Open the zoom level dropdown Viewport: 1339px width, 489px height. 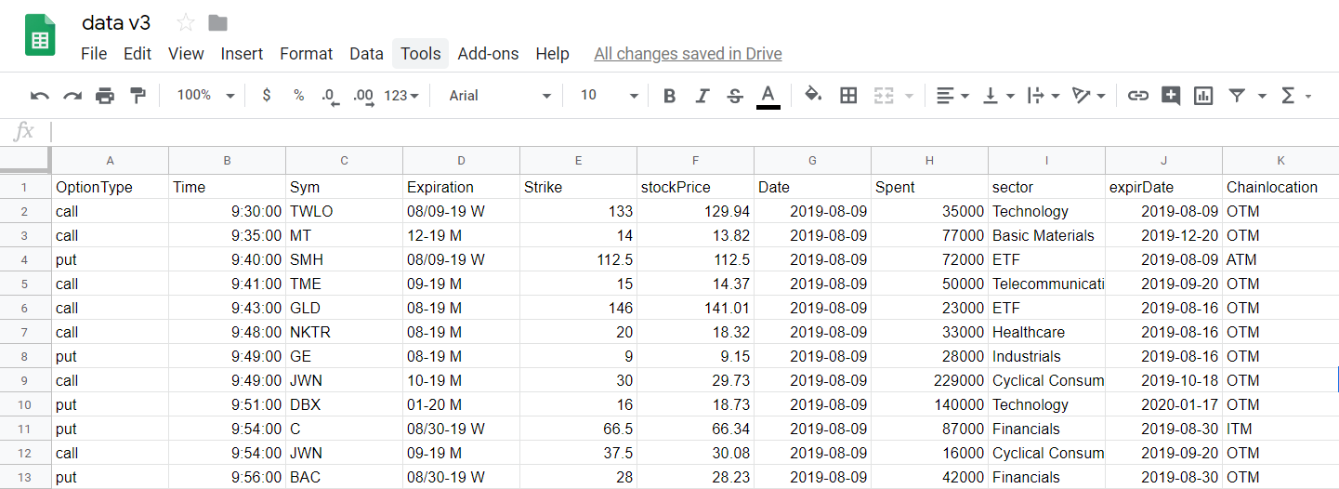click(x=205, y=95)
